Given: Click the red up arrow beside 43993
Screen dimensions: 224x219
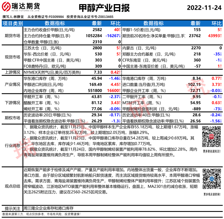Looking at the screenshot, I should point(221,36).
